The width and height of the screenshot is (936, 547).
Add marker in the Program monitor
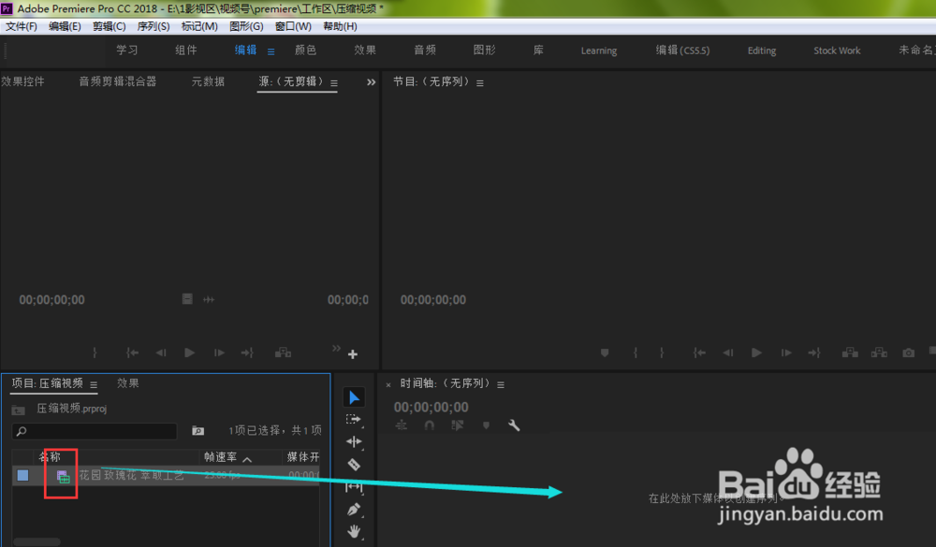click(x=605, y=353)
